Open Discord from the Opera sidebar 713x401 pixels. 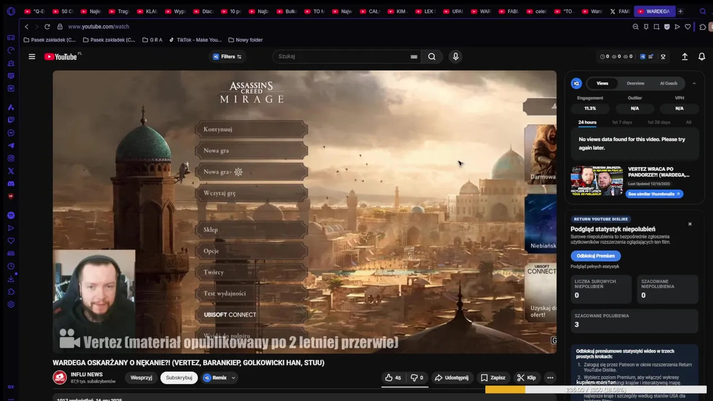point(11,184)
